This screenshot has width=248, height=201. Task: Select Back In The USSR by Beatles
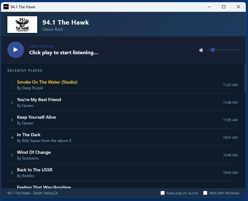35,170
